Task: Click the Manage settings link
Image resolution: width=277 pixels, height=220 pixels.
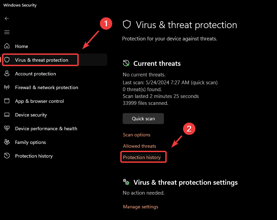Action: pos(141,207)
